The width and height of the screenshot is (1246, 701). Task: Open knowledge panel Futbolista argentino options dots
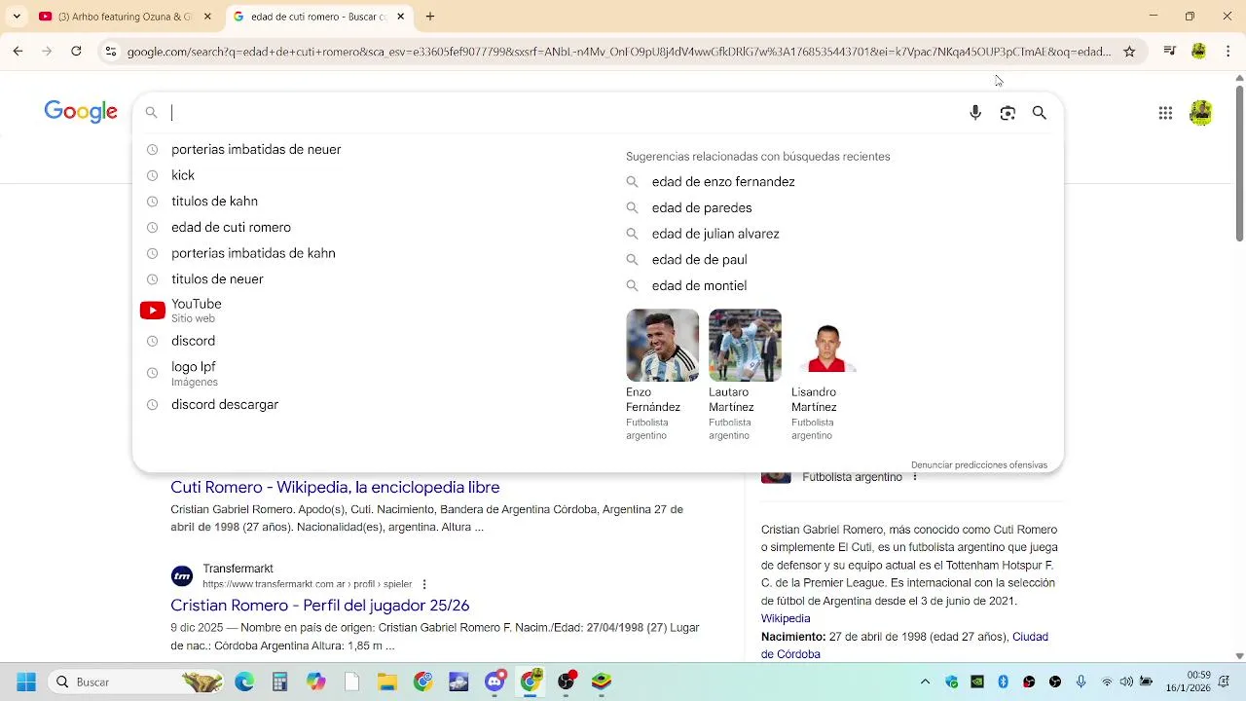point(914,477)
